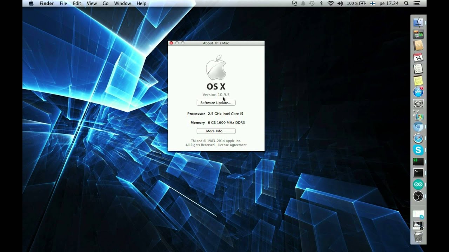Open Notification Center list icon

(417, 3)
